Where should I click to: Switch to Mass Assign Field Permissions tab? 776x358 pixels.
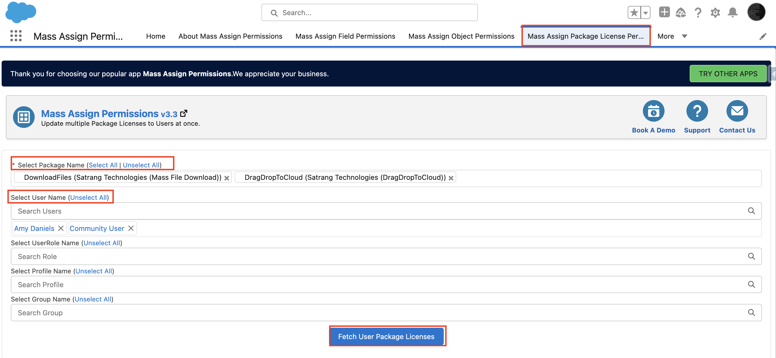point(345,36)
